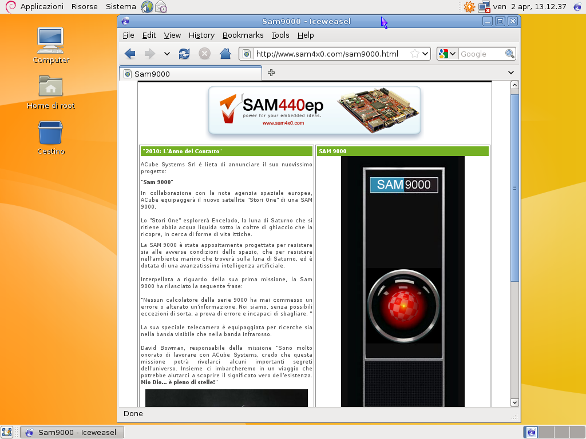Click the Show Desktop button
Image resolution: width=586 pixels, height=439 pixels.
click(x=7, y=432)
